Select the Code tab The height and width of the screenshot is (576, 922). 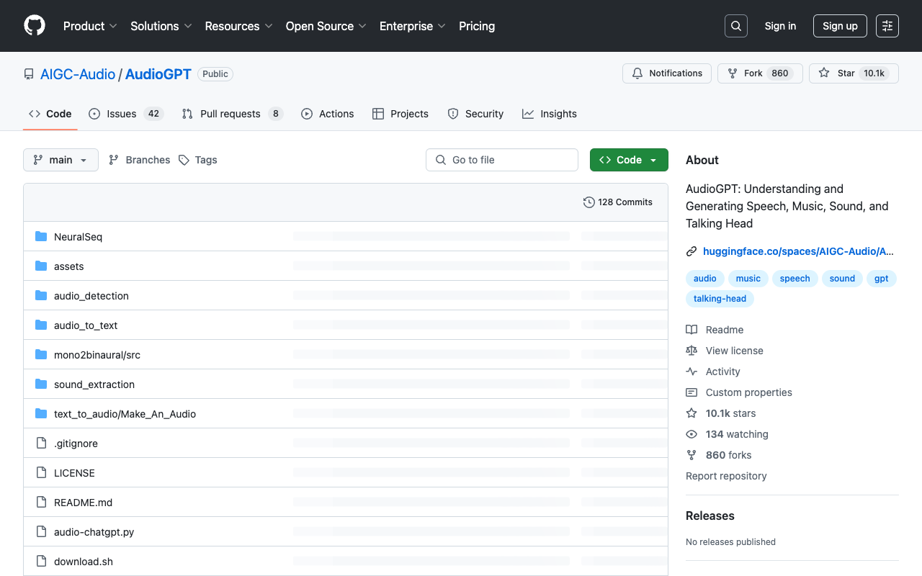click(50, 114)
